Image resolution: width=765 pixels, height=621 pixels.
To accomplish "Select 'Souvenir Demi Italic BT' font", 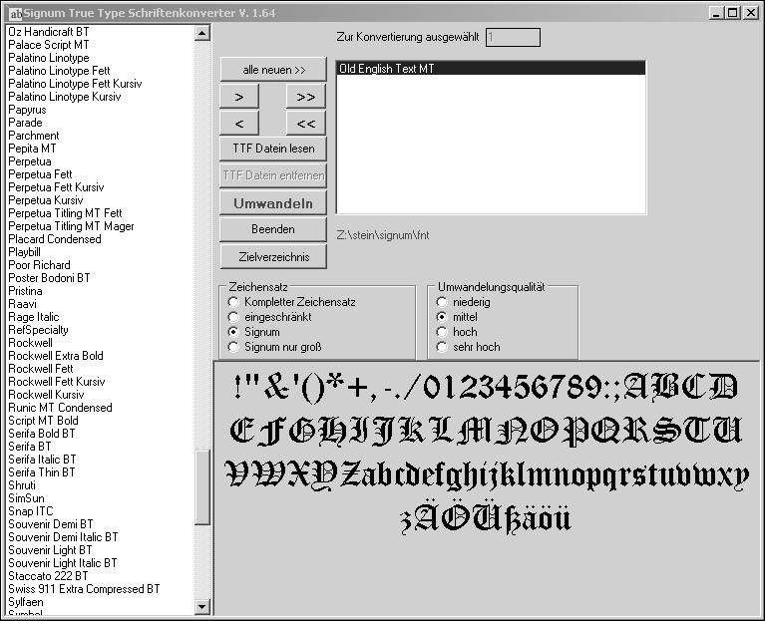I will [64, 537].
